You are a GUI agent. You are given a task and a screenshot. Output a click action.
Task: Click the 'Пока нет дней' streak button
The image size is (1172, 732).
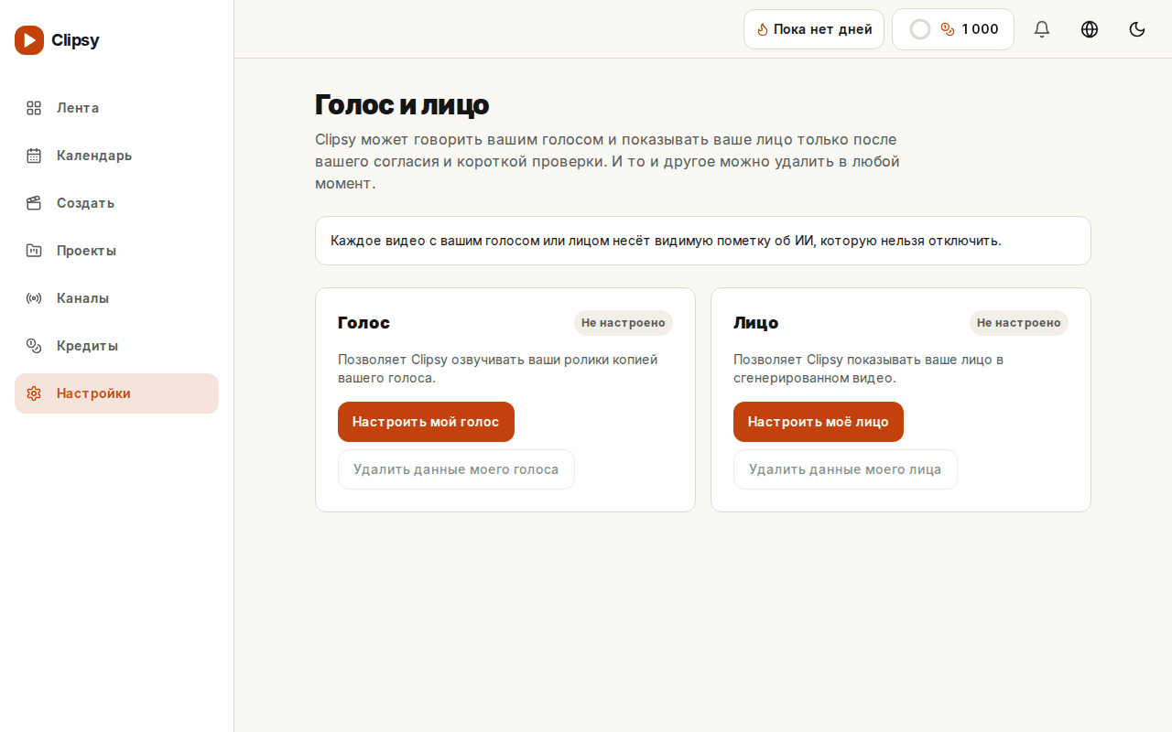click(814, 29)
